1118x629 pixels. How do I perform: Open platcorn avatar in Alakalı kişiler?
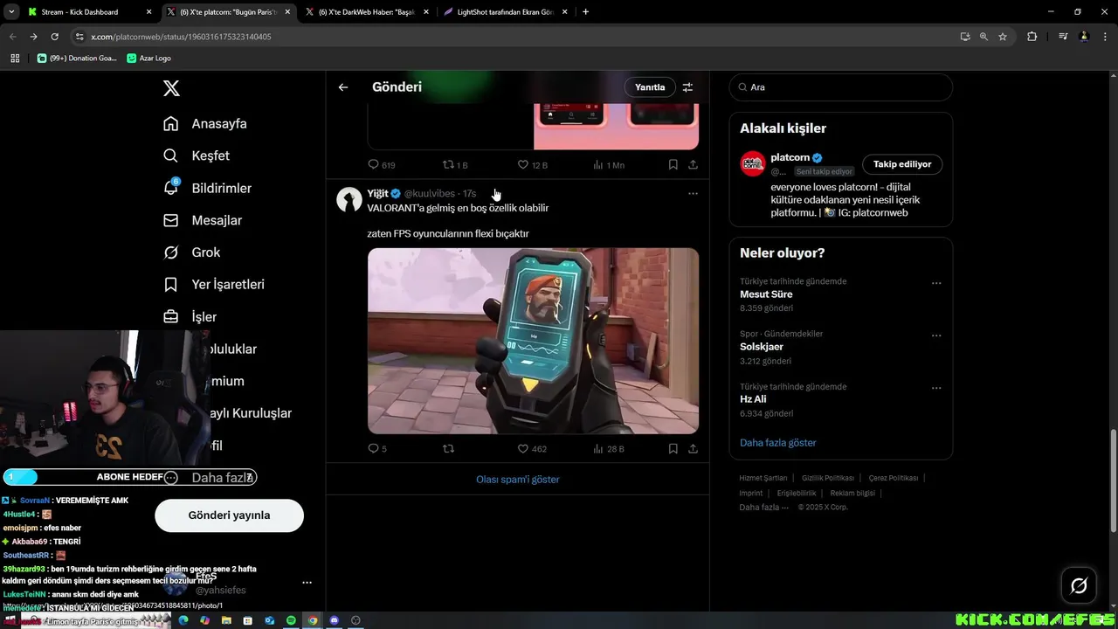pyautogui.click(x=753, y=163)
